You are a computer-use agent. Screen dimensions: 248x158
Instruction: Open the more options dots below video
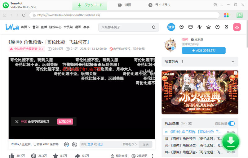point(152,156)
